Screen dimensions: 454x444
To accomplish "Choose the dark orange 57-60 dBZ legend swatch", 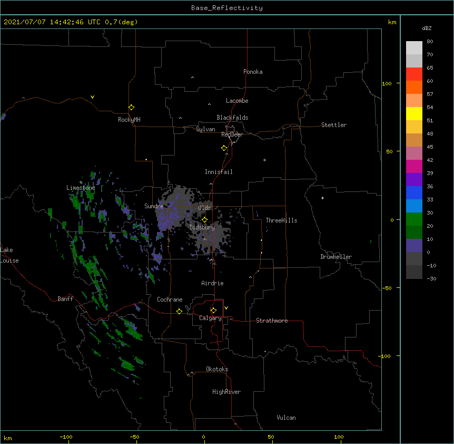I will [414, 87].
